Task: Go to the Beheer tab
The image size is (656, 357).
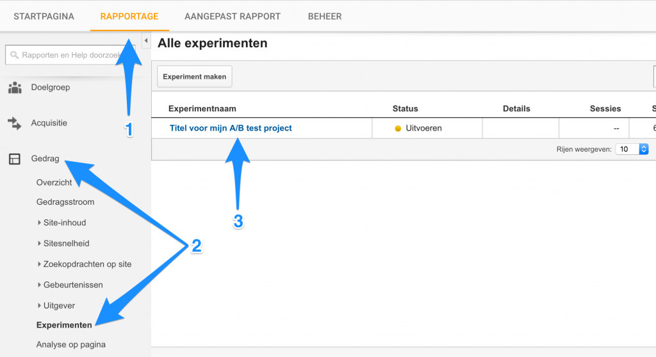Action: point(324,17)
